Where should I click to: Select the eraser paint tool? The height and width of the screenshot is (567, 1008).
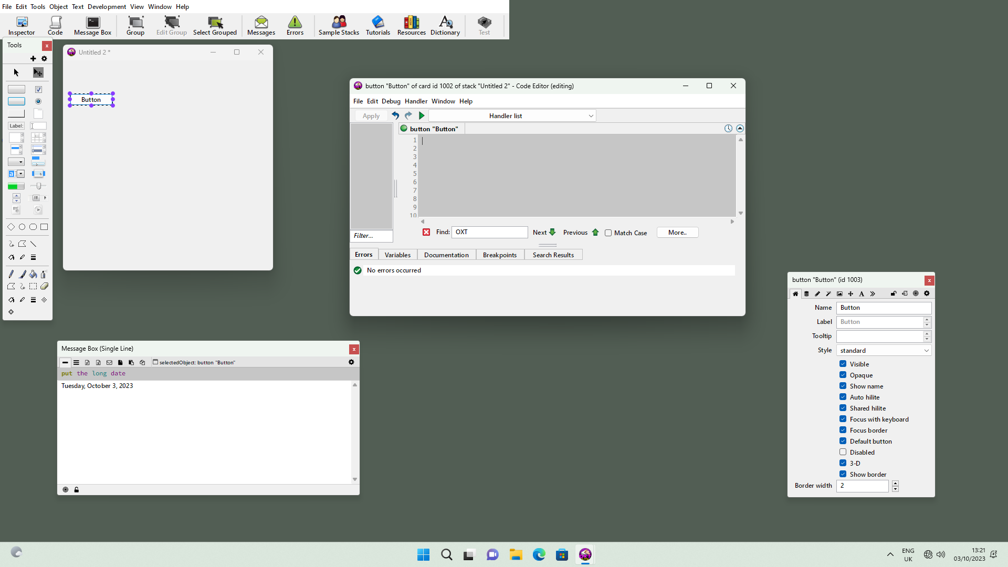pyautogui.click(x=44, y=287)
